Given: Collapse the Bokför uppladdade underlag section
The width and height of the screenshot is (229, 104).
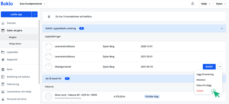Looking at the screenshot, I should coord(222,28).
